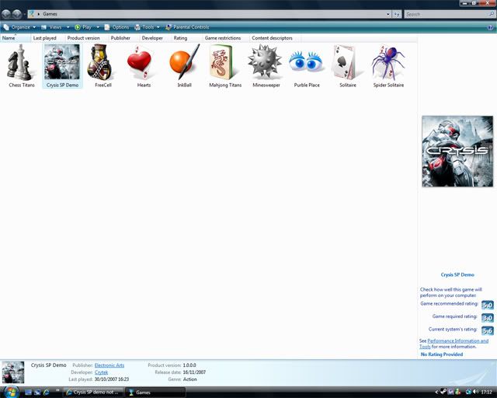Image resolution: width=497 pixels, height=398 pixels.
Task: Click the Steam tray icon
Action: coord(443,392)
